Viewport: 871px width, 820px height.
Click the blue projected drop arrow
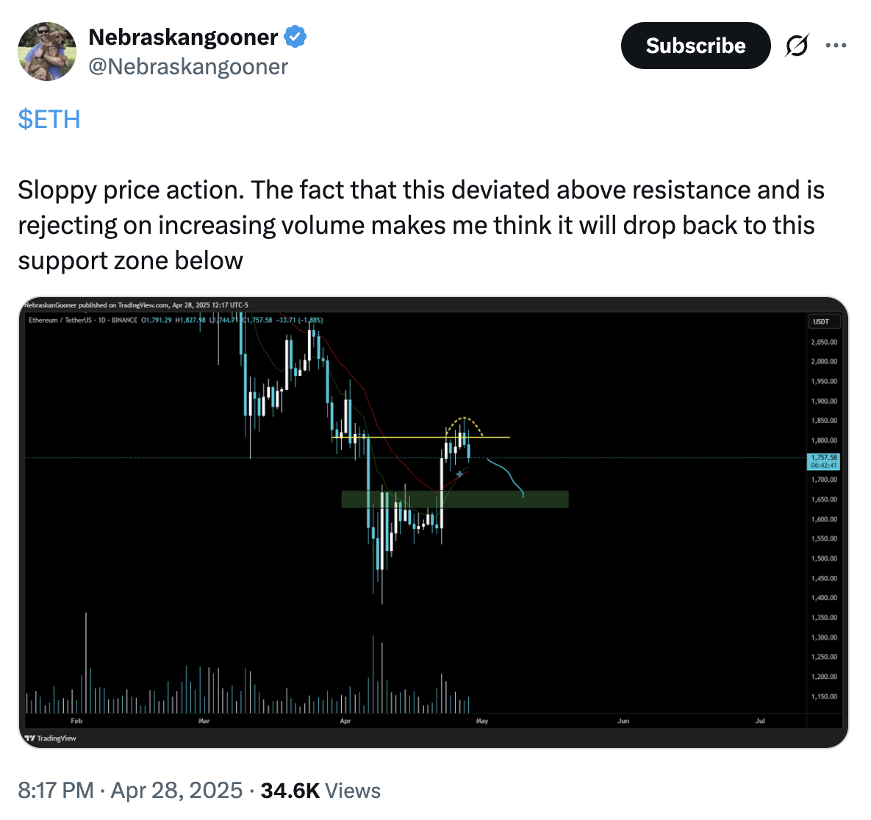(509, 473)
